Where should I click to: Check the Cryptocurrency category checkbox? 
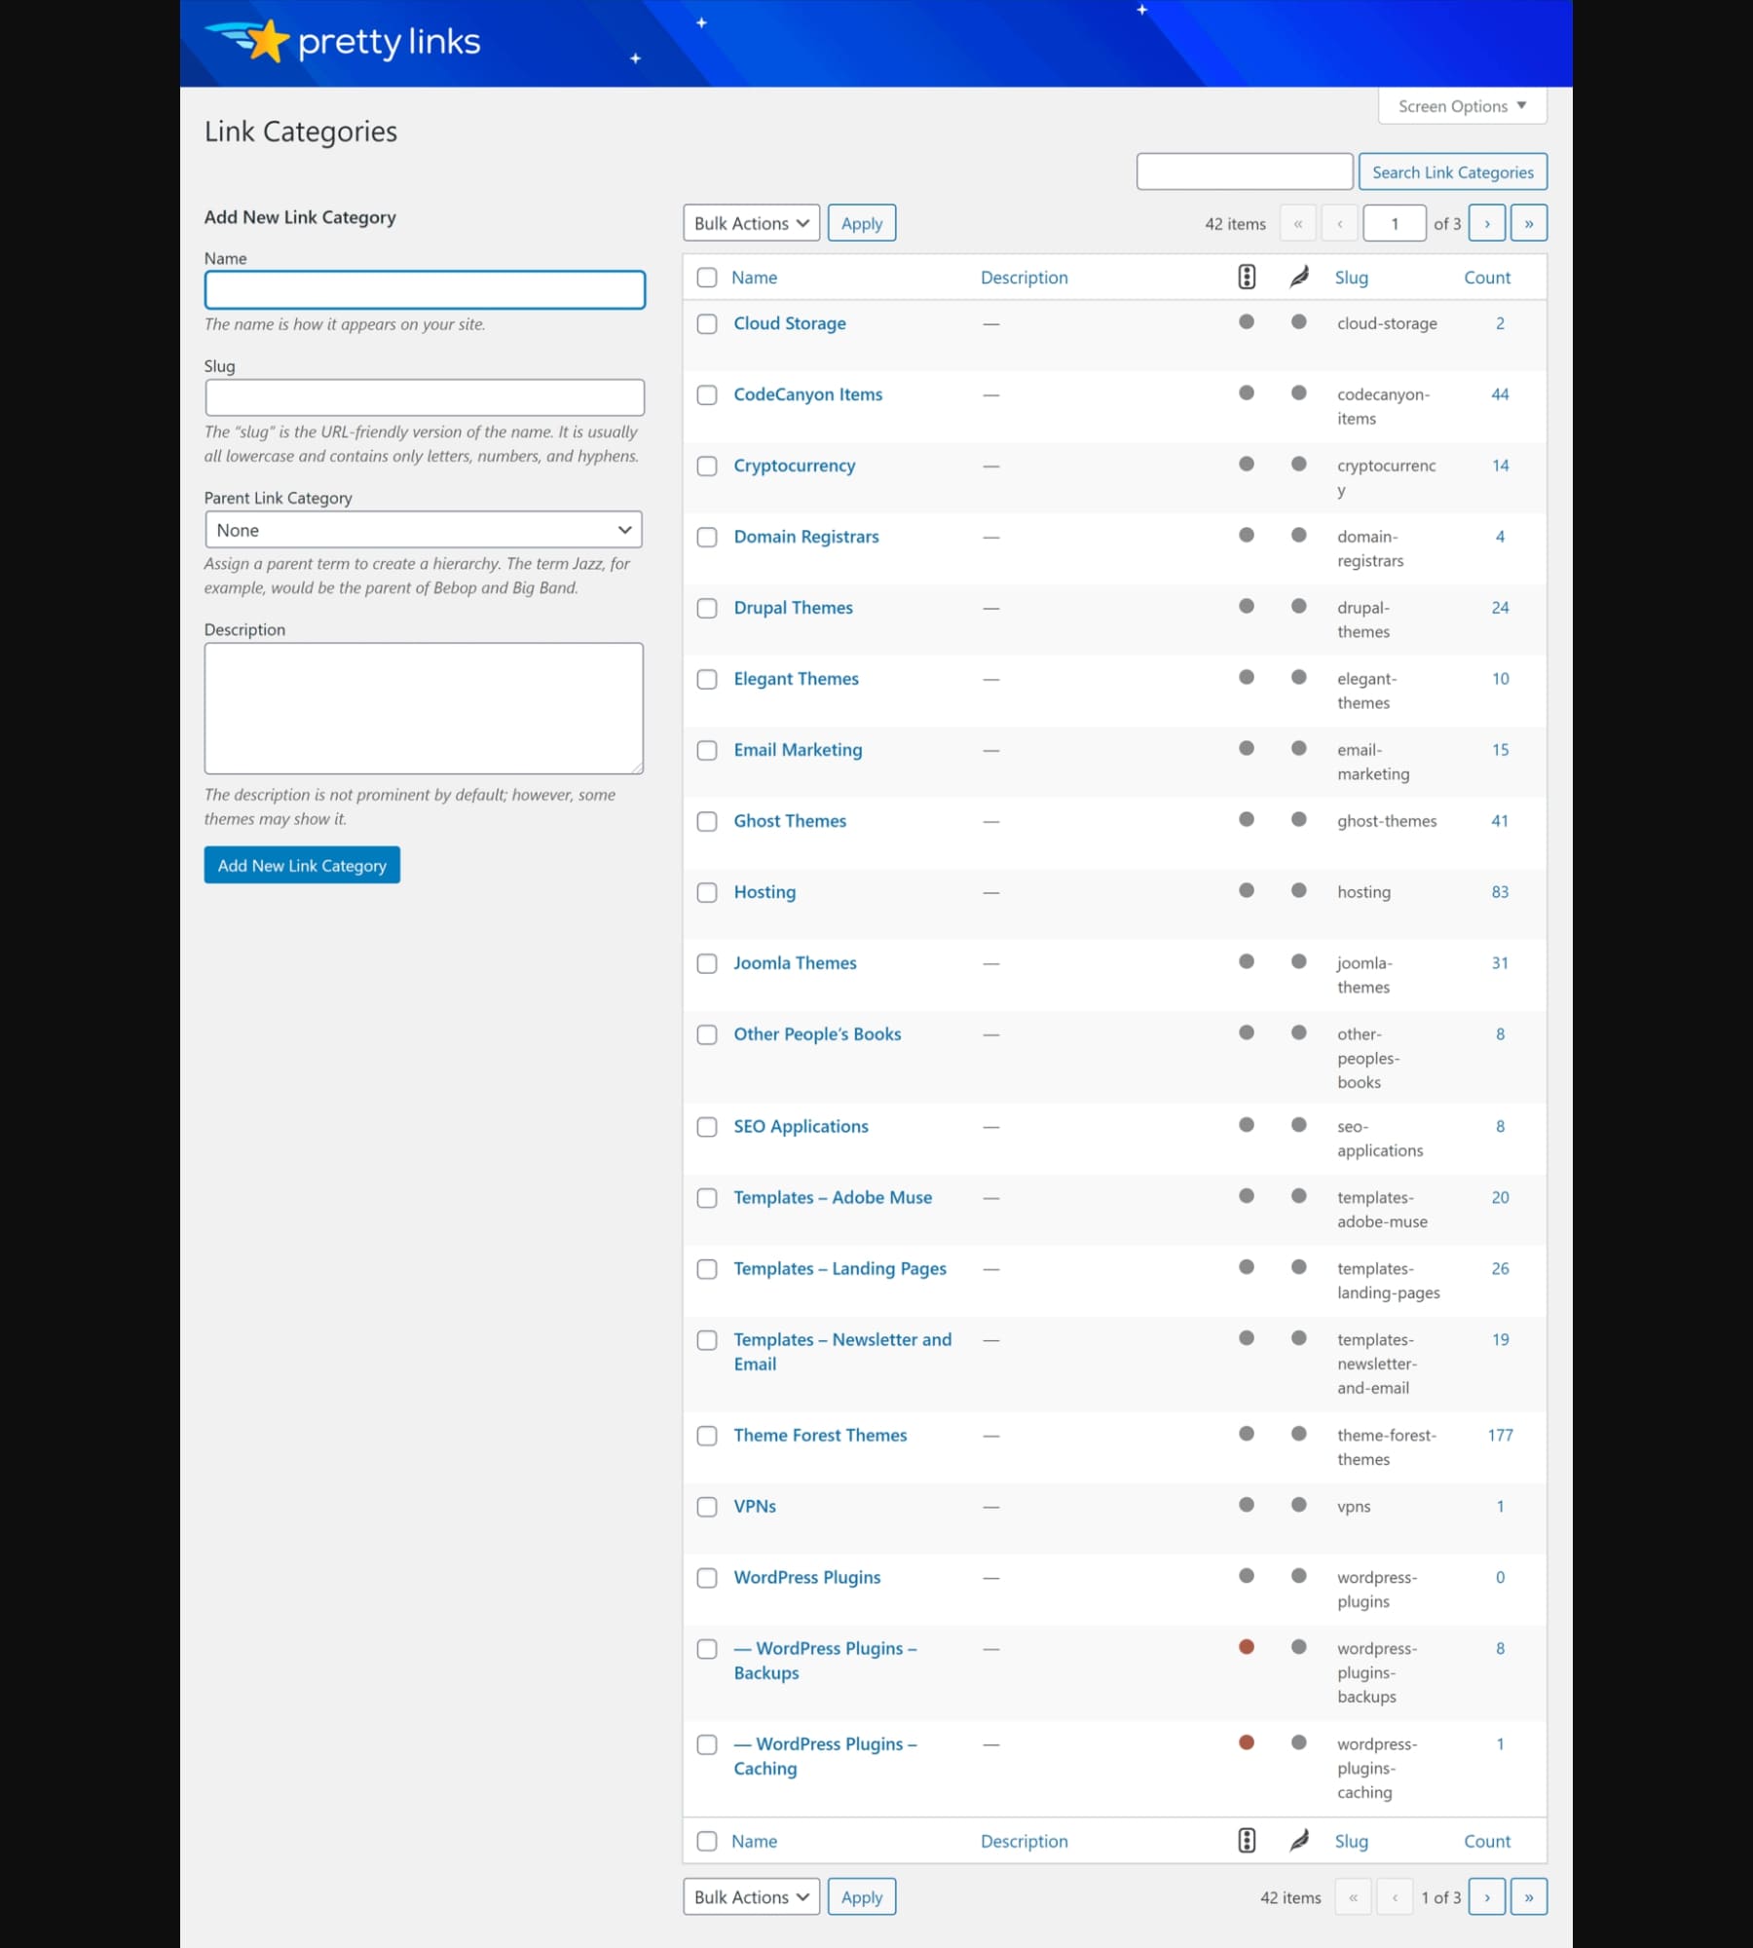click(707, 467)
